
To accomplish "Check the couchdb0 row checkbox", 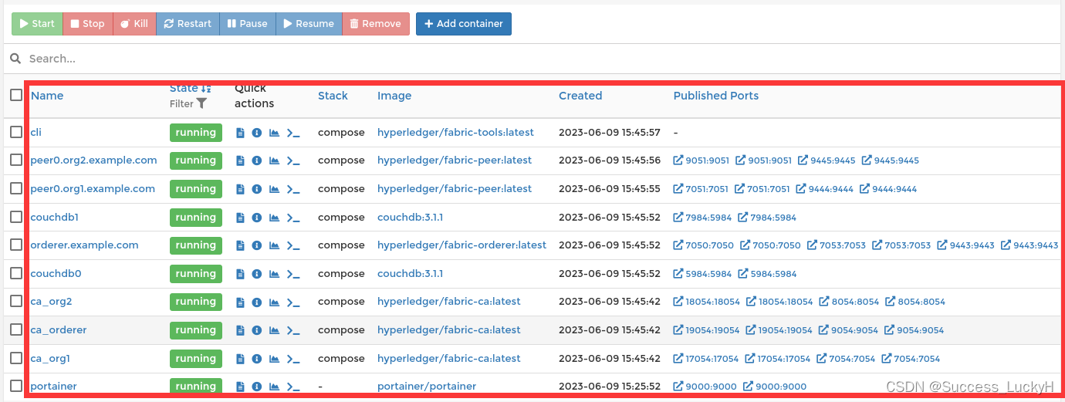I will tap(16, 273).
